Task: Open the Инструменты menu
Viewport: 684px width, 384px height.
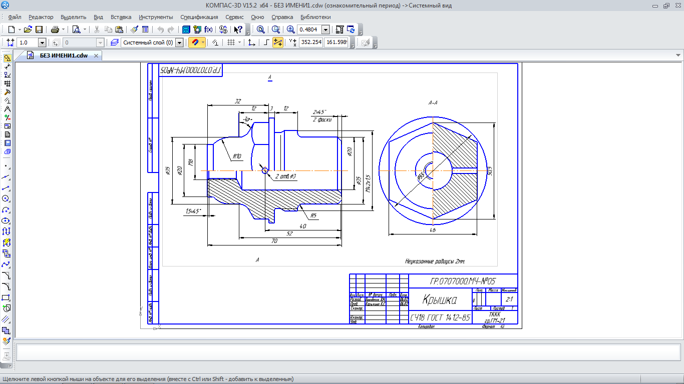Action: point(156,17)
